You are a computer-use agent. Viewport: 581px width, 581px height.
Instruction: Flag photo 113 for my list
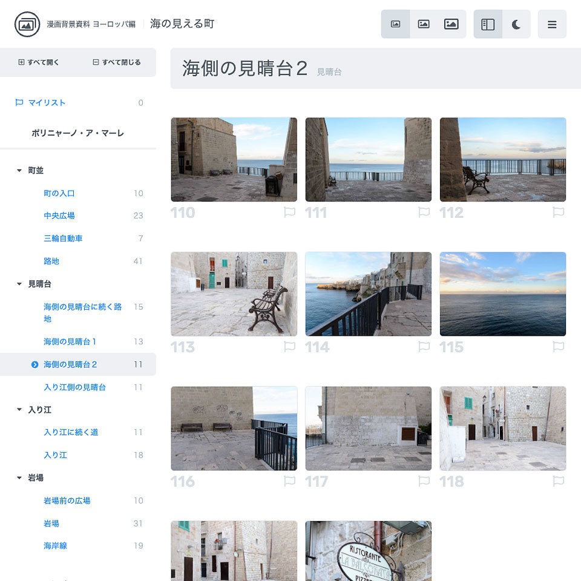290,347
